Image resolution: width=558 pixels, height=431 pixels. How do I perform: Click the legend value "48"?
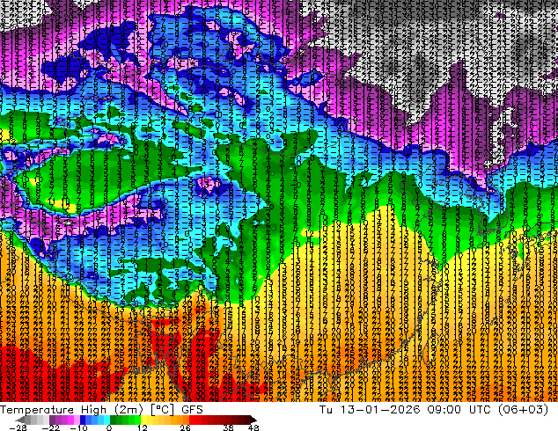click(253, 427)
